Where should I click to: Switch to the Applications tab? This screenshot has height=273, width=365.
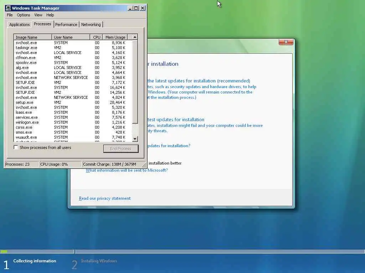20,25
